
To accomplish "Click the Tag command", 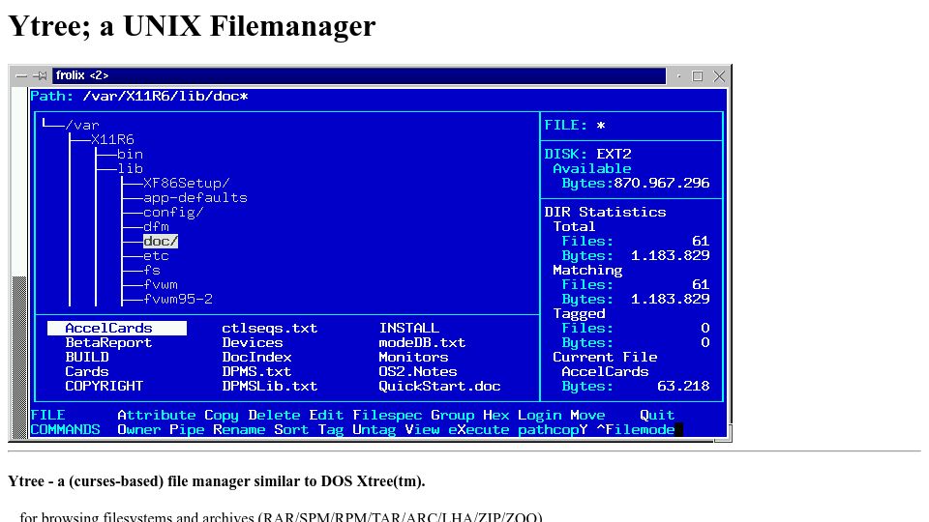I will click(331, 429).
